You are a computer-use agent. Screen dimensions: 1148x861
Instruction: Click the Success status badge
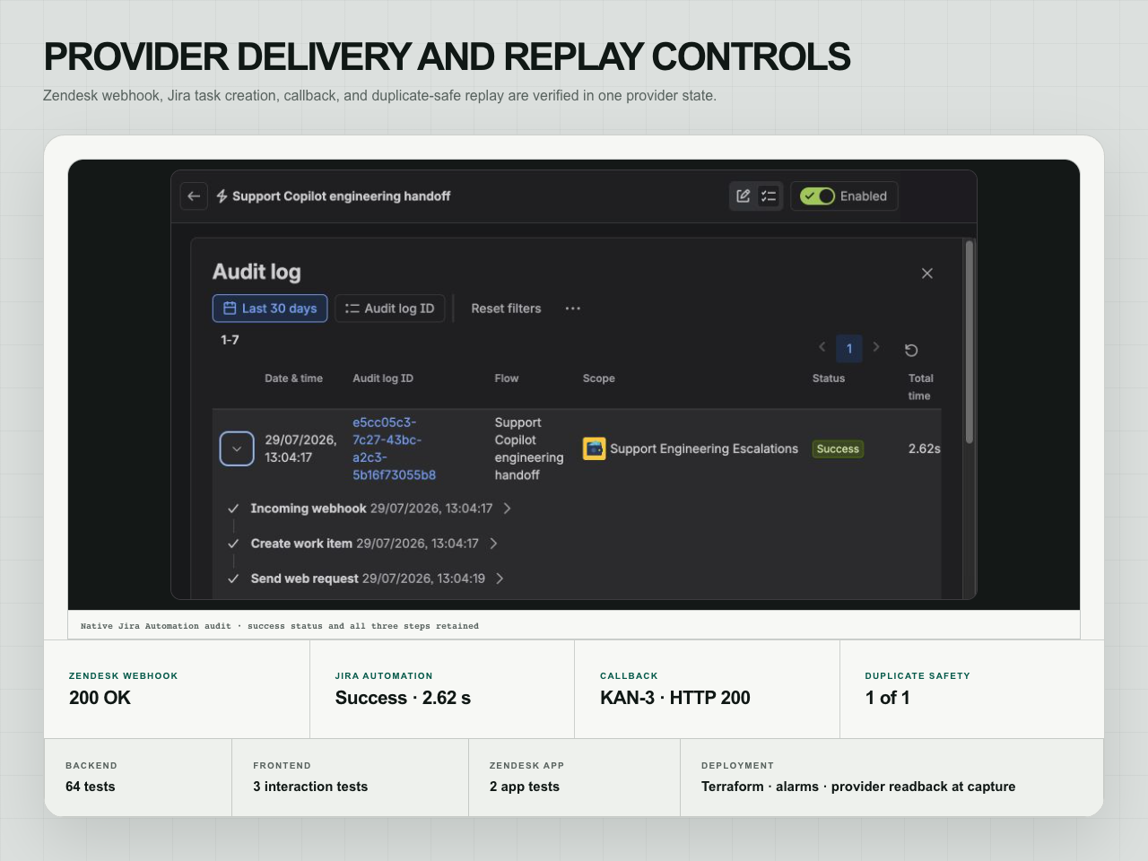pos(838,448)
